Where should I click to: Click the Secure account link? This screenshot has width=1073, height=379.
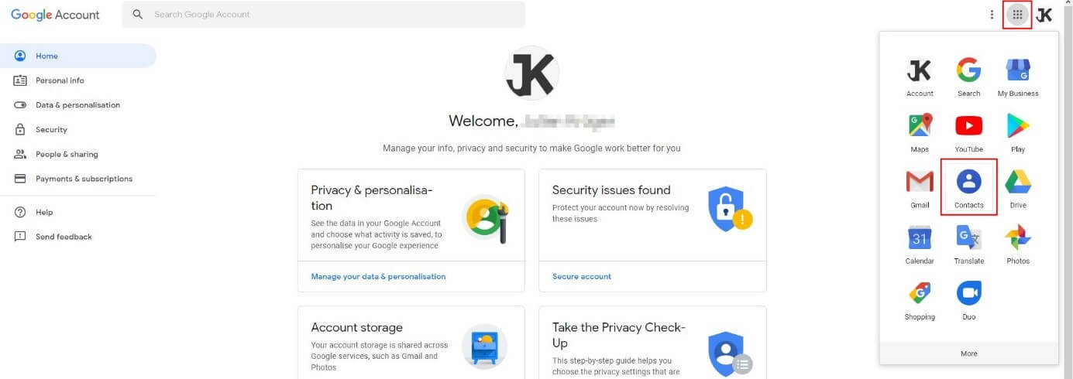pos(582,276)
